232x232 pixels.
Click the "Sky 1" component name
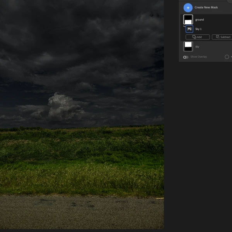coord(198,29)
